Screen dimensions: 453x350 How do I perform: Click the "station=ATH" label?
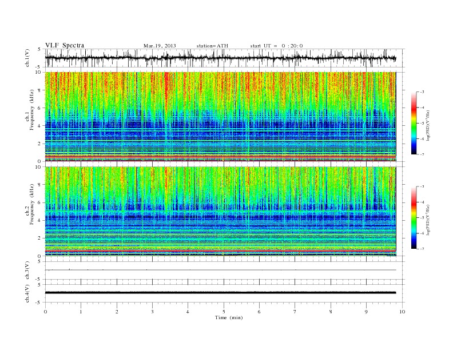pos(212,46)
